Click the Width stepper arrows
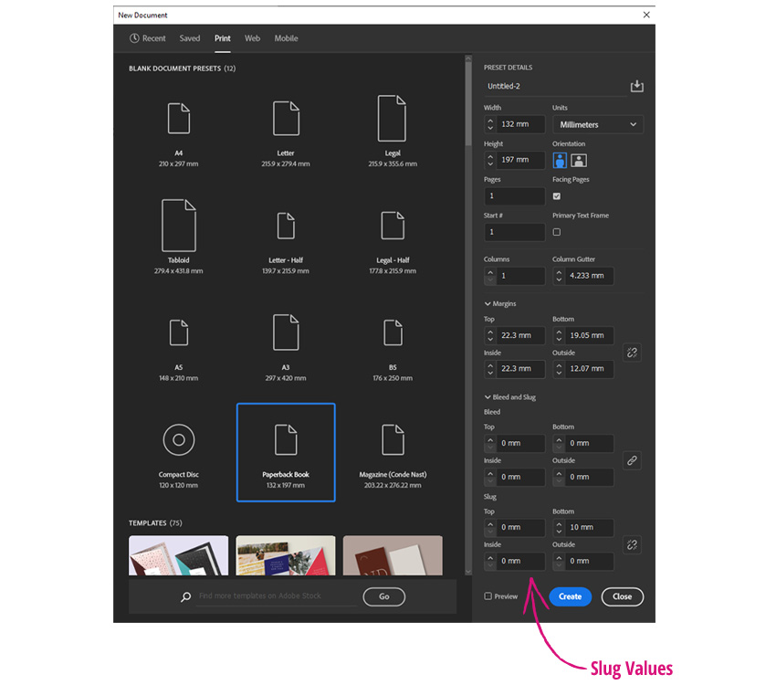This screenshot has width=776, height=685. [x=490, y=123]
